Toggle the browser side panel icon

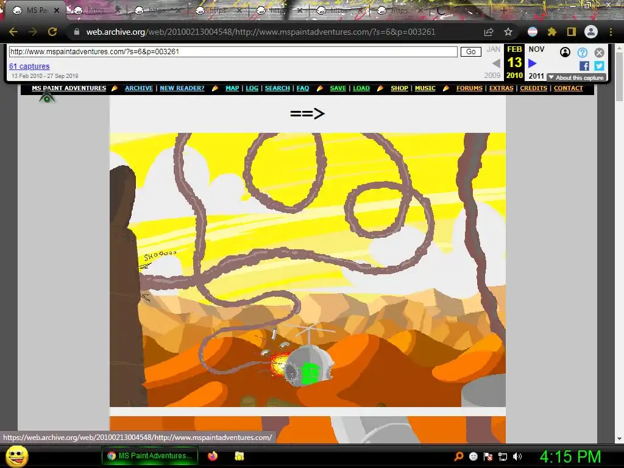point(572,32)
